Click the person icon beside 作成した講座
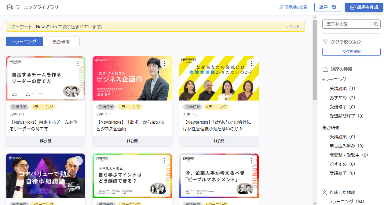The height and width of the screenshot is (205, 384). point(325,193)
